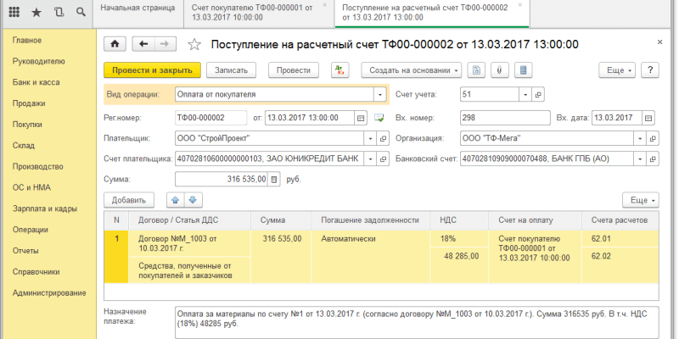Select the Договор №М_1003 cell

[x=189, y=243]
